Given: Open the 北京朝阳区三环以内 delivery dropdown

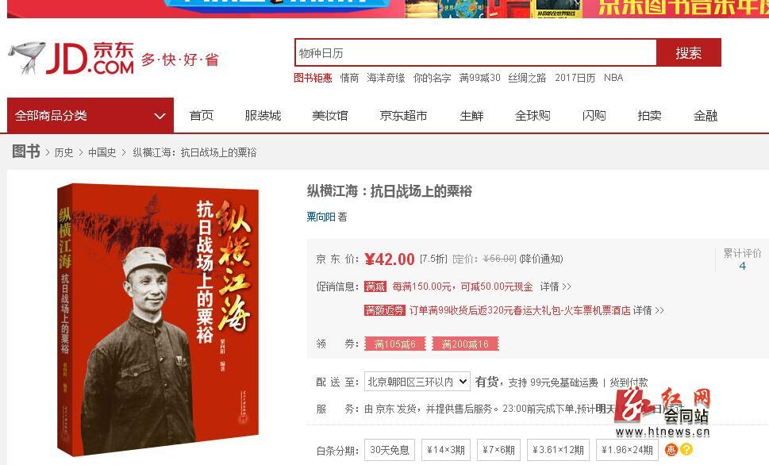Looking at the screenshot, I should pyautogui.click(x=417, y=382).
